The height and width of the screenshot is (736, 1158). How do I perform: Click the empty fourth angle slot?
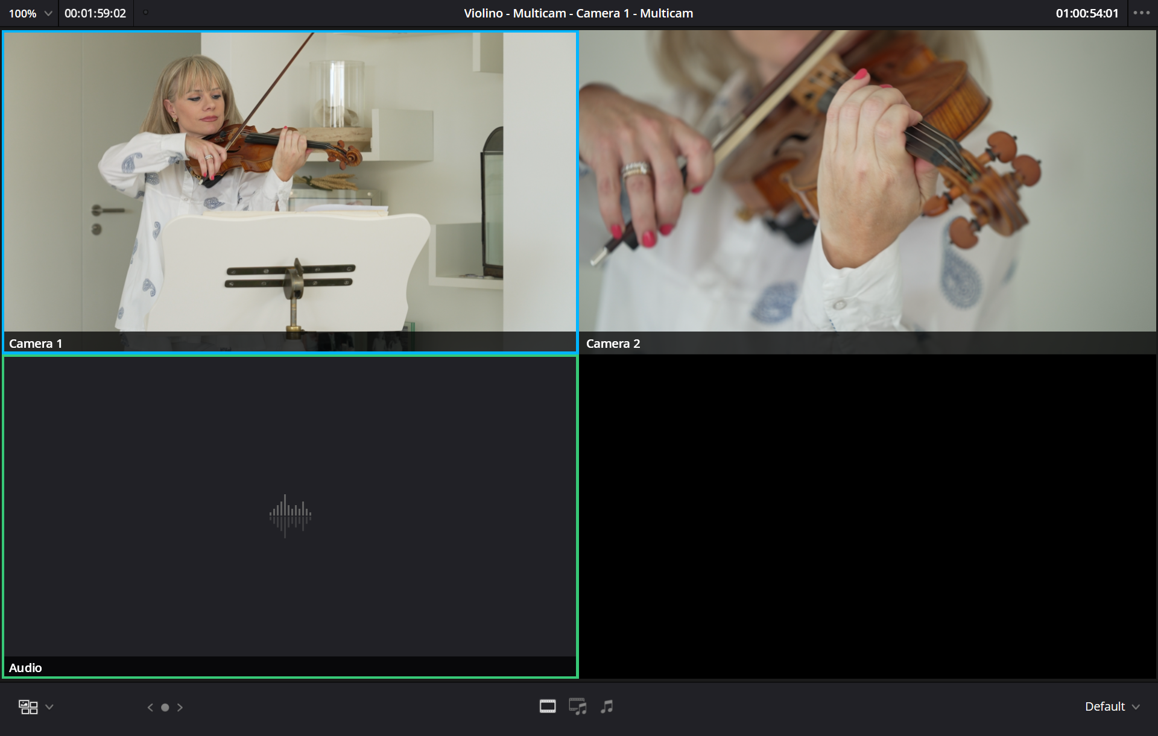click(867, 517)
